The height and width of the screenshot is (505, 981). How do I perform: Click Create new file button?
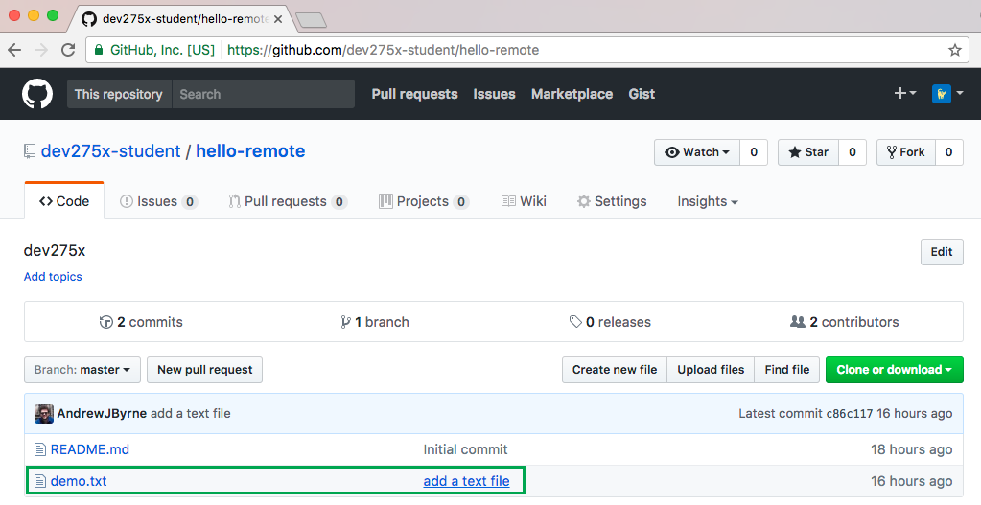(x=615, y=370)
